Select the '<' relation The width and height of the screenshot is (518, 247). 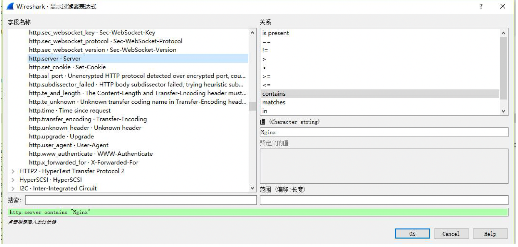(380, 68)
